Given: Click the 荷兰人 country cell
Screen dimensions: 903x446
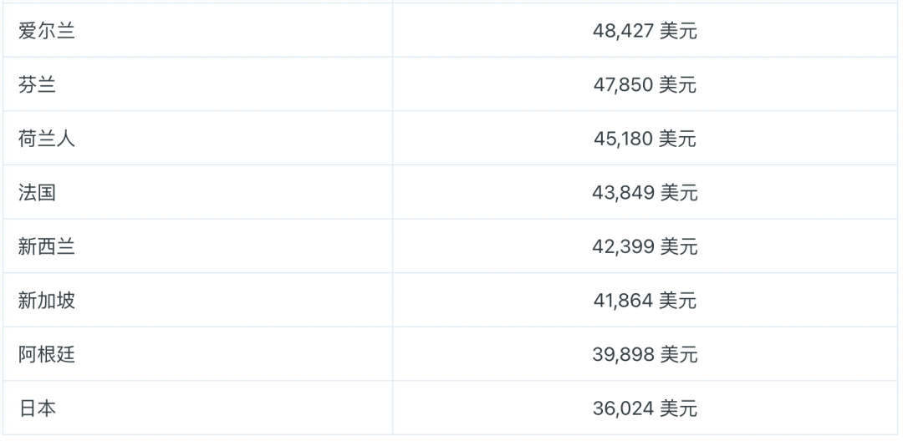Looking at the screenshot, I should click(x=47, y=139).
